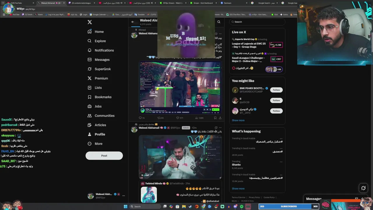Follow the account named S
The height and width of the screenshot is (210, 373).
[276, 100]
